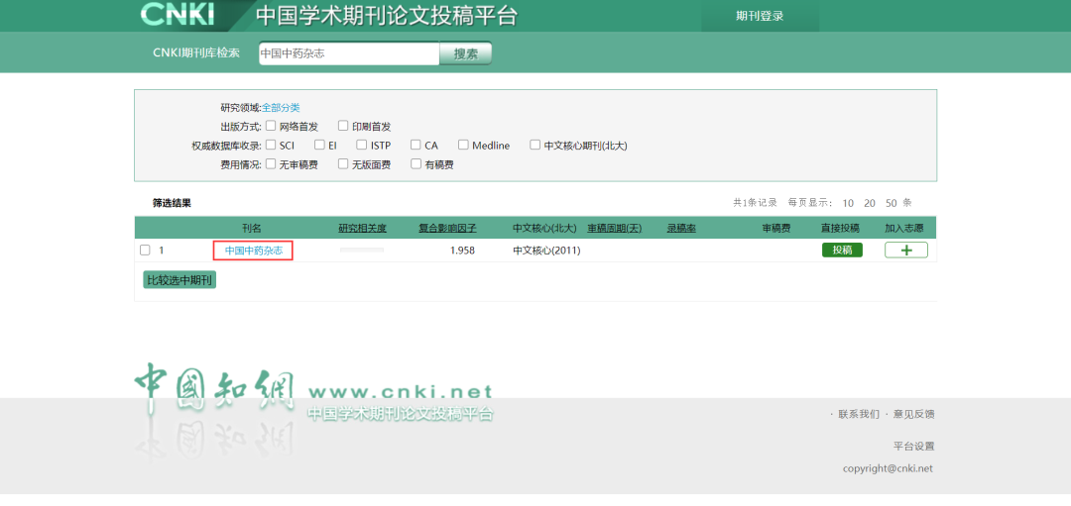The height and width of the screenshot is (506, 1071).
Task: Enable the 网络首发 checkbox
Action: (271, 126)
